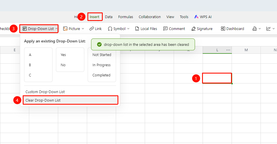The image size is (277, 144).
Task: Select column E header
Action: (x=15, y=50)
